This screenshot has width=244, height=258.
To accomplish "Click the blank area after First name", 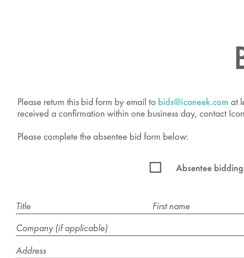I will [x=218, y=207].
